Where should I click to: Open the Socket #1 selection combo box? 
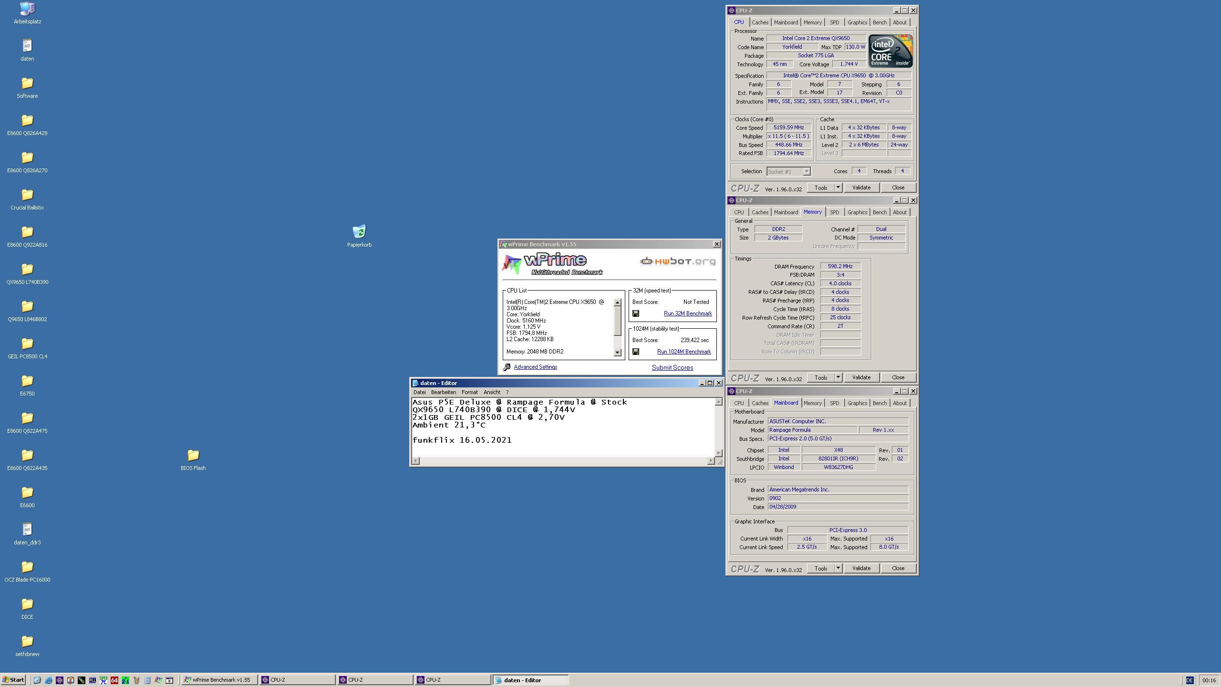coord(788,171)
